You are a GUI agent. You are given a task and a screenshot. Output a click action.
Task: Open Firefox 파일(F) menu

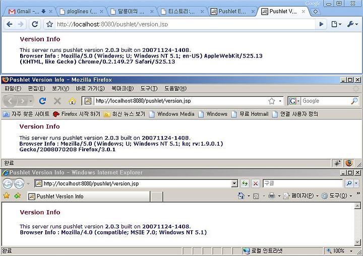click(x=13, y=88)
